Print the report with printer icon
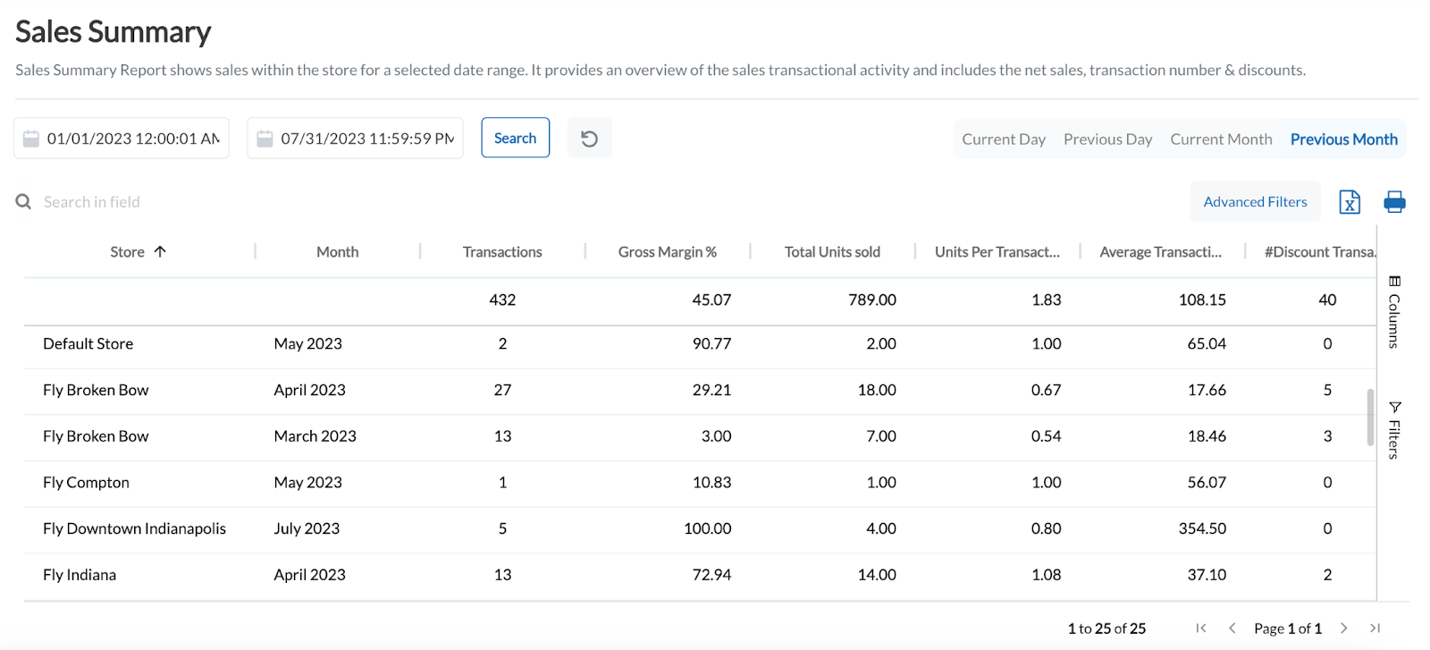This screenshot has width=1430, height=650. (x=1394, y=202)
